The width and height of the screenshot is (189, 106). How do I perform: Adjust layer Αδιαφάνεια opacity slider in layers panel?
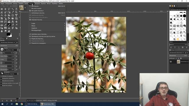(179, 56)
